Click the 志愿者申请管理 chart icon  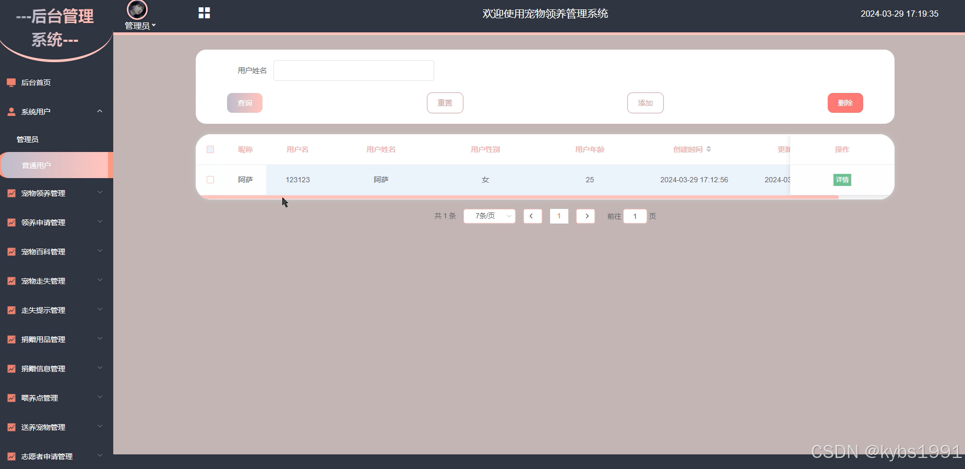(x=11, y=456)
